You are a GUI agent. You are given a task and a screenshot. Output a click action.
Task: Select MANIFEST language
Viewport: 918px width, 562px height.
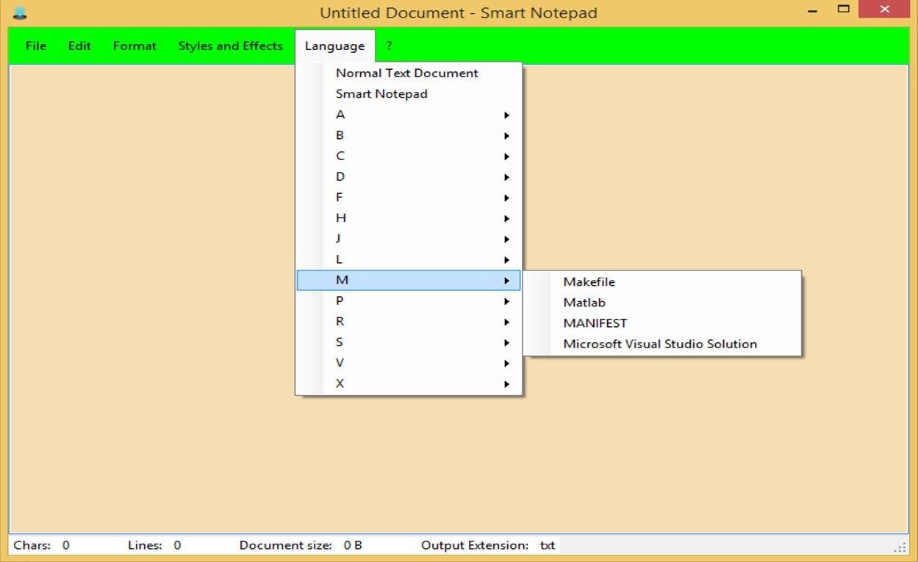coord(595,323)
